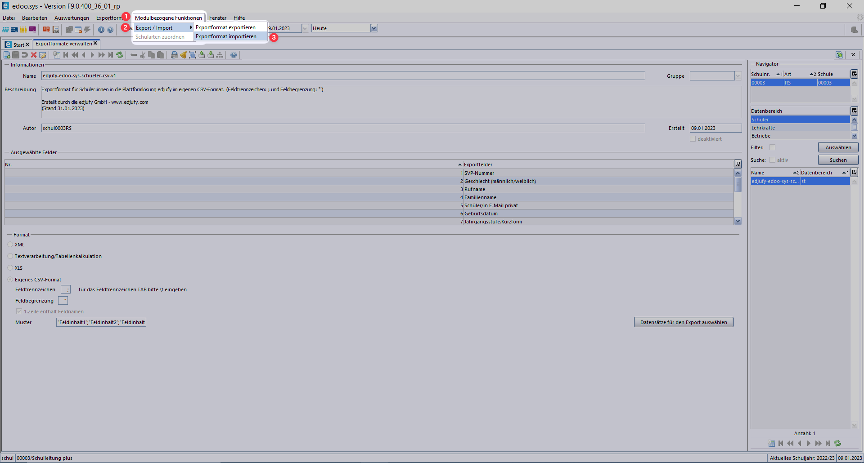
Task: Enable the deaktiviert checkbox
Action: (x=693, y=138)
